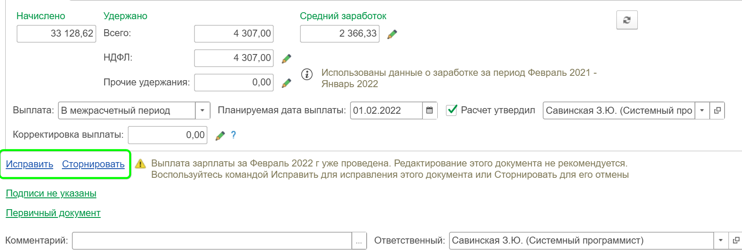Screen dimensions: 742x251
Task: Click the warning triangle next to Исправить
Action: pos(140,165)
